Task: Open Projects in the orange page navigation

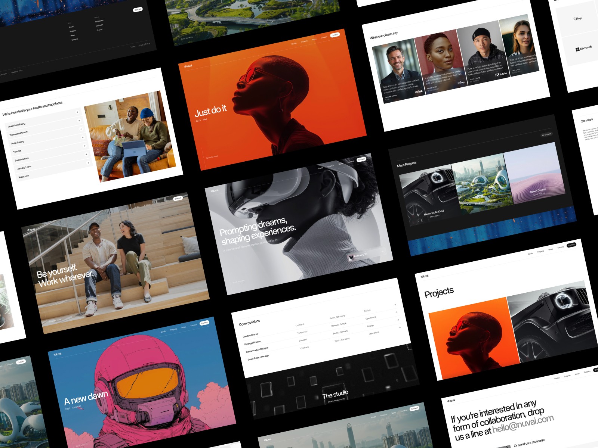Action: pos(304,41)
